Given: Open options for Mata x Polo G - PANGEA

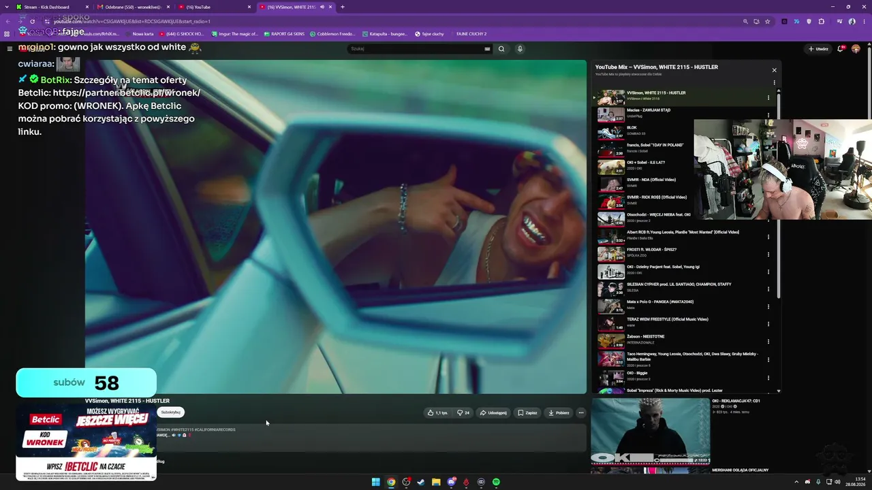Looking at the screenshot, I should pyautogui.click(x=768, y=307).
